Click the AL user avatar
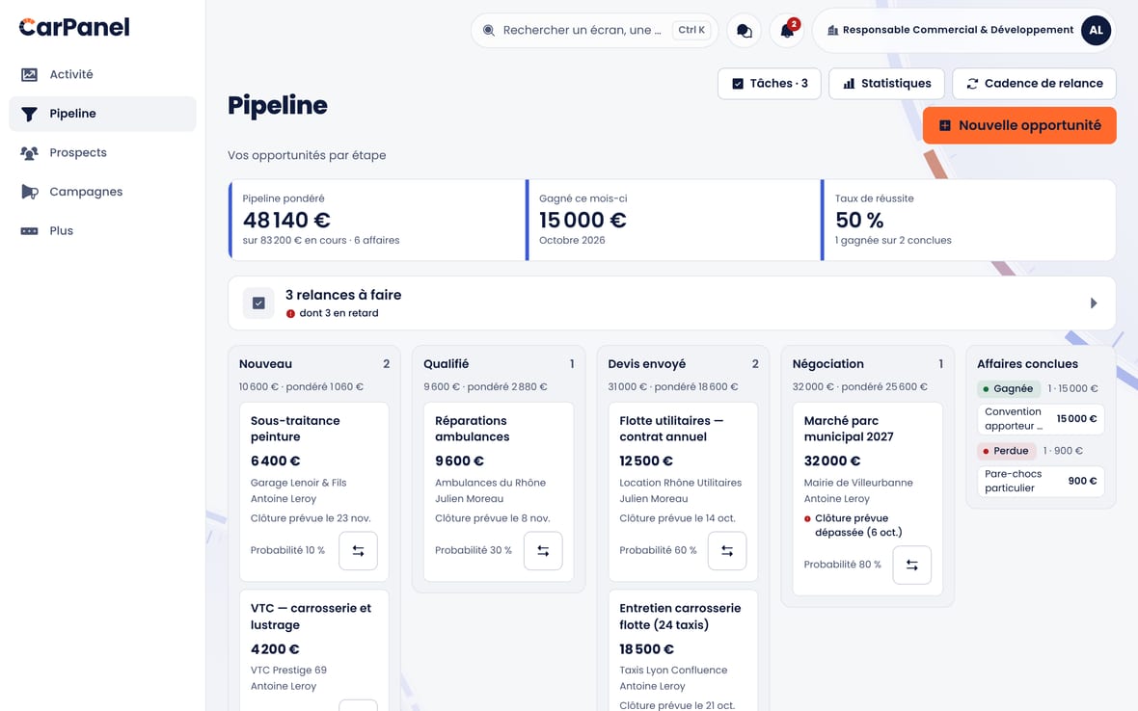 click(1096, 31)
